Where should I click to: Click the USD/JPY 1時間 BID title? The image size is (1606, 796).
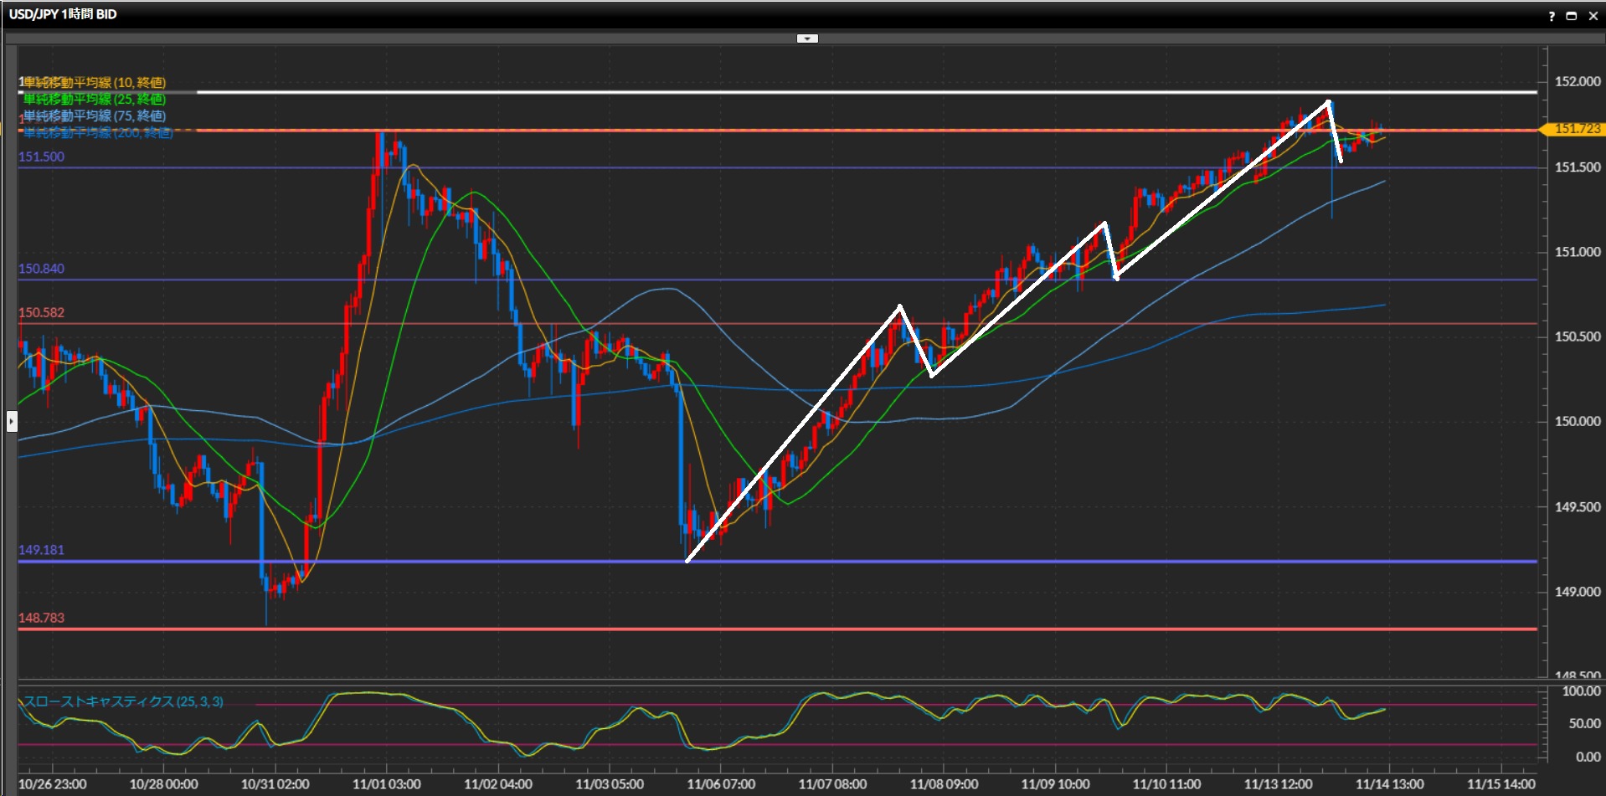[63, 14]
